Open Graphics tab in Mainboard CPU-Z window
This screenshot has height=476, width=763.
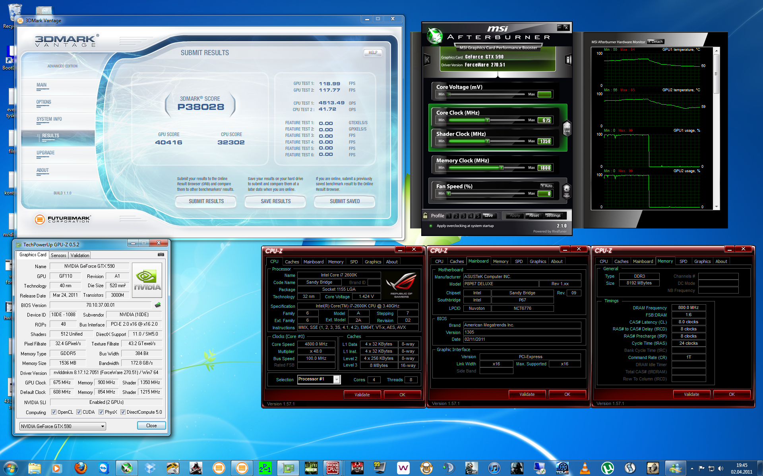click(538, 261)
